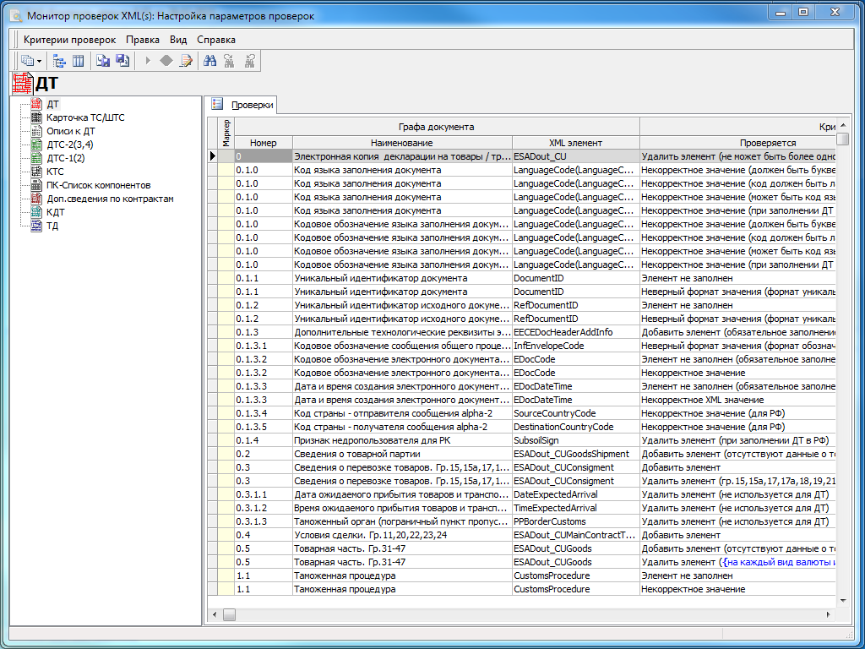
Task: Click the gray play arrow toolbar icon
Action: (148, 61)
